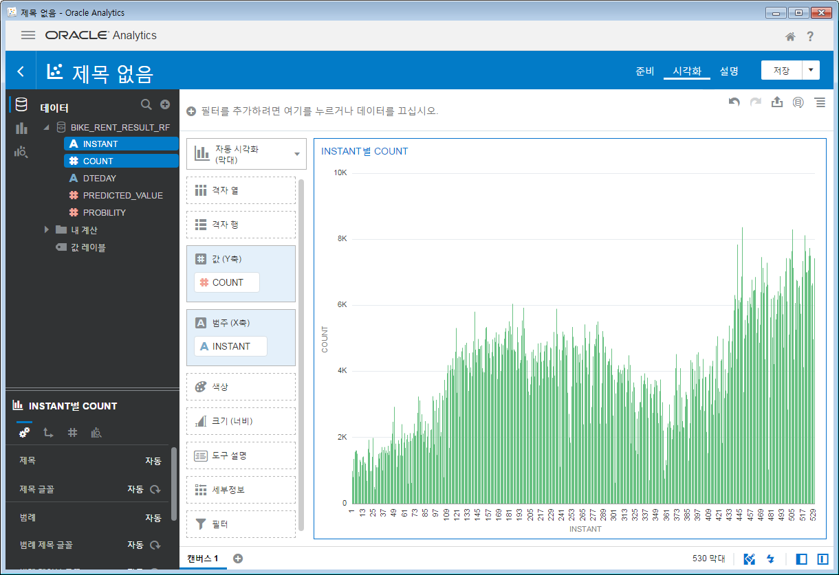Select the COUNT column in data tree
This screenshot has height=575, width=839.
click(x=121, y=161)
